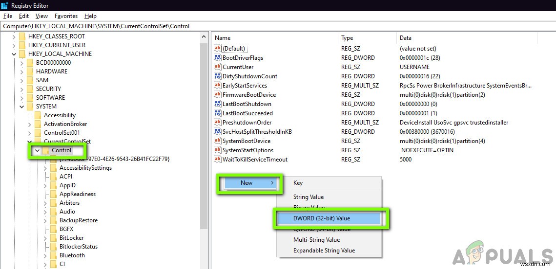Viewport: 556px width, 269px height.
Task: Expand the AccessibilitySettings key
Action: 45,168
